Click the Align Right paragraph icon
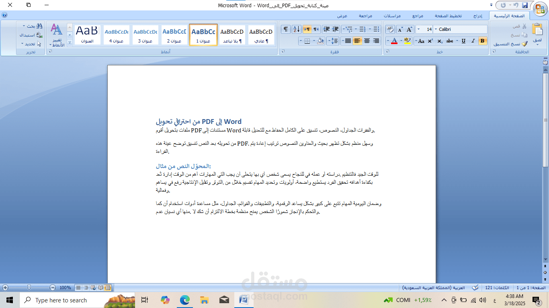Image resolution: width=549 pixels, height=308 pixels. tap(376, 41)
